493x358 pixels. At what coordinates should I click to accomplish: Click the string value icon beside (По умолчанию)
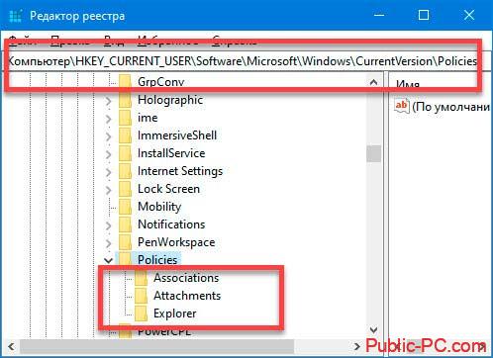(x=402, y=106)
